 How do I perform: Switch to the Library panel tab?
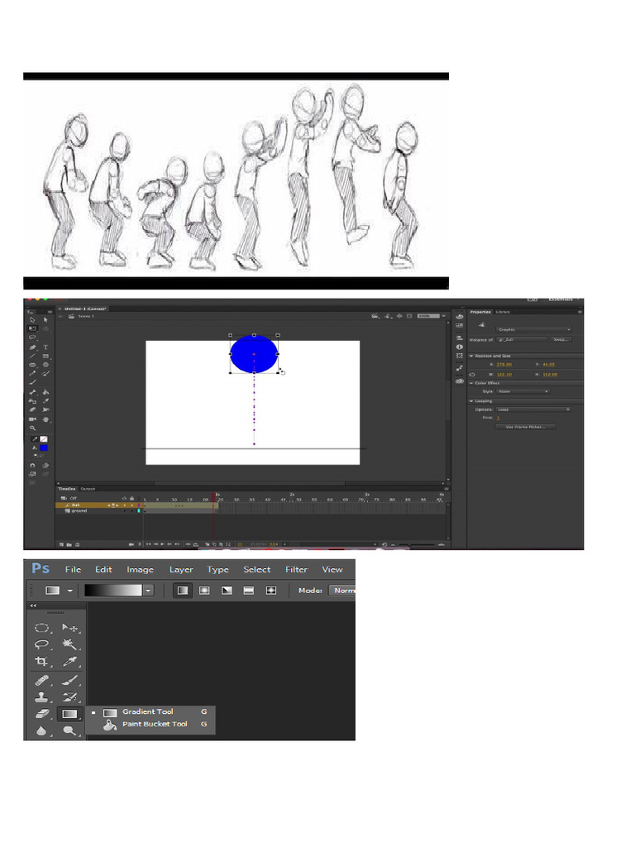pos(503,312)
